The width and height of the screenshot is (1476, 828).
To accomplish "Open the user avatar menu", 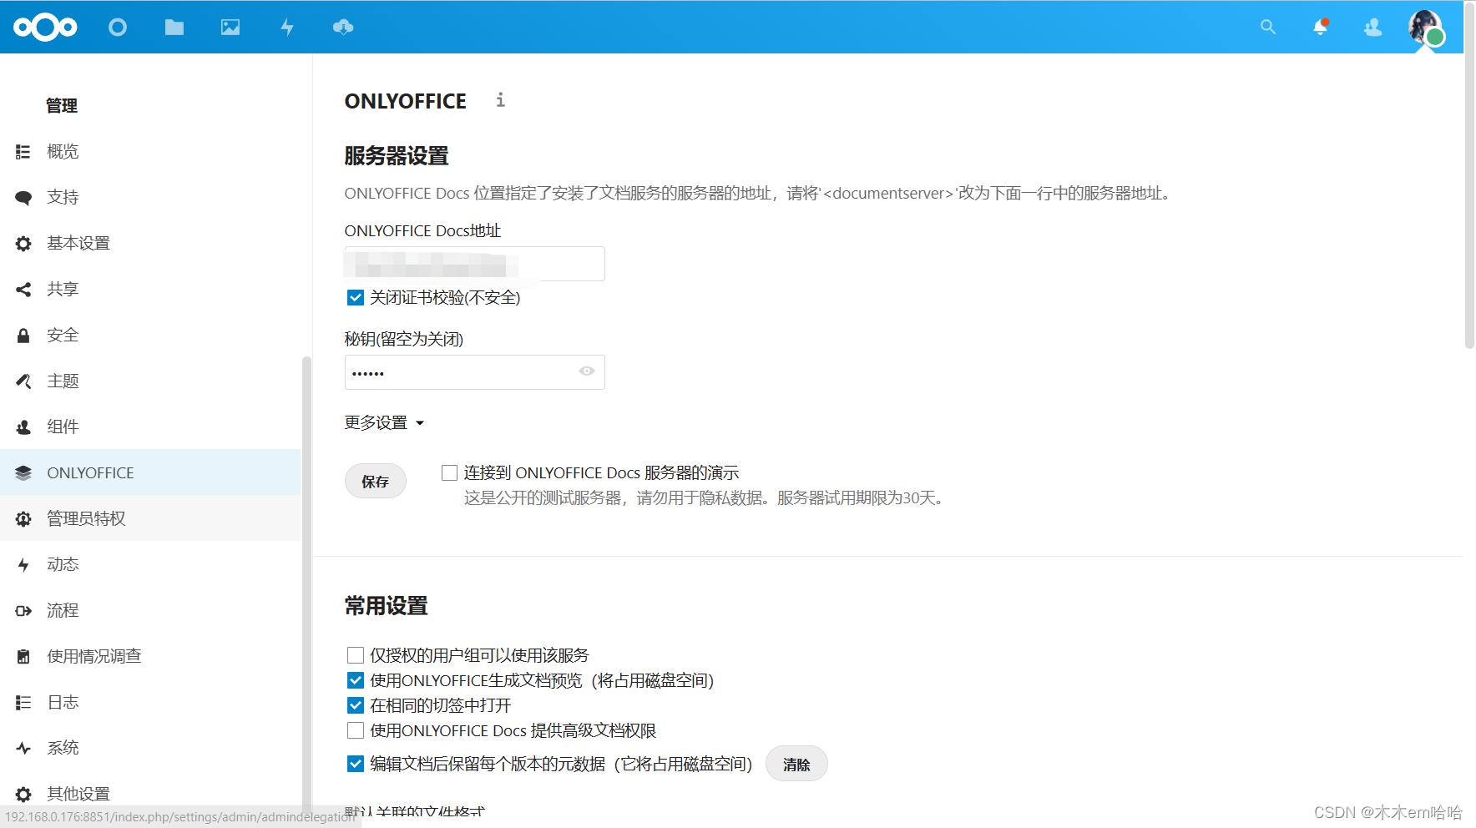I will tap(1425, 28).
